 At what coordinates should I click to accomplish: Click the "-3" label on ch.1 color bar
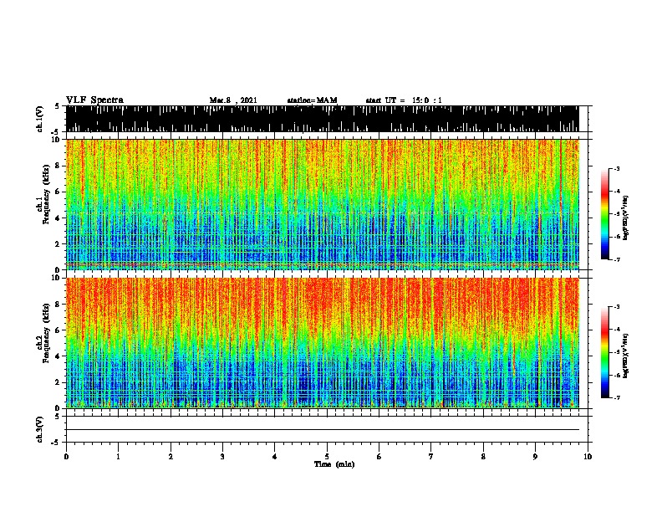pos(616,168)
